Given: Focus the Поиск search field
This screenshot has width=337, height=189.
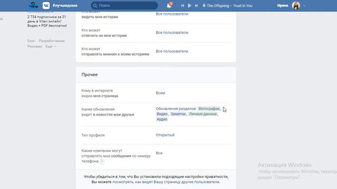Looking at the screenshot, I should 124,6.
